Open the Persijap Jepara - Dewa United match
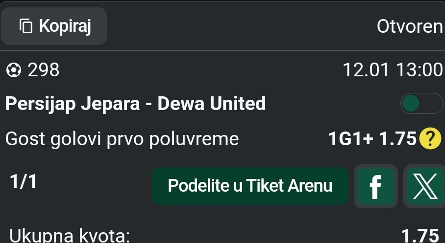Image resolution: width=445 pixels, height=243 pixels. [136, 104]
